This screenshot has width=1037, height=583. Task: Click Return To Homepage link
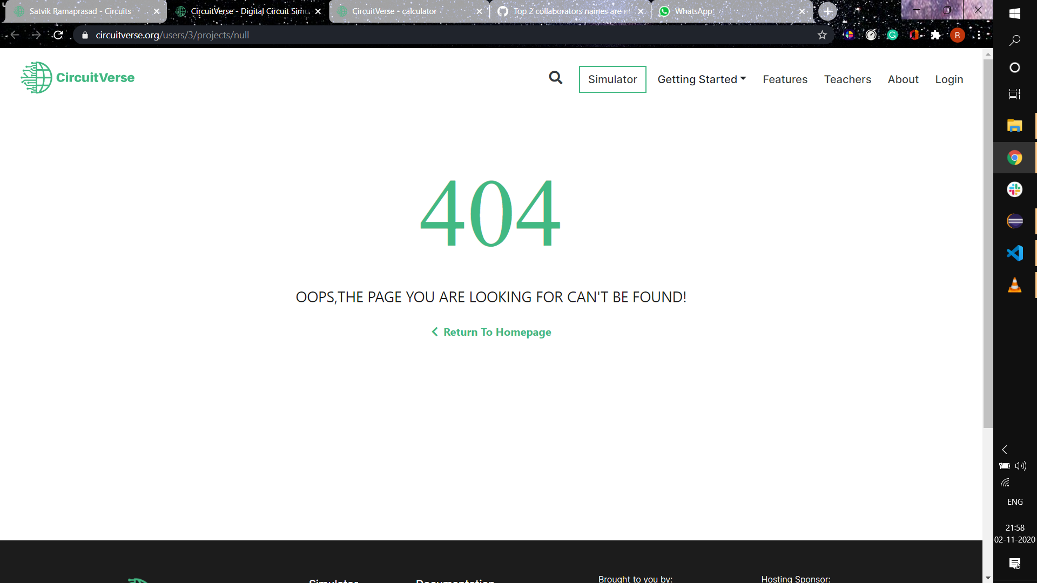pyautogui.click(x=491, y=332)
